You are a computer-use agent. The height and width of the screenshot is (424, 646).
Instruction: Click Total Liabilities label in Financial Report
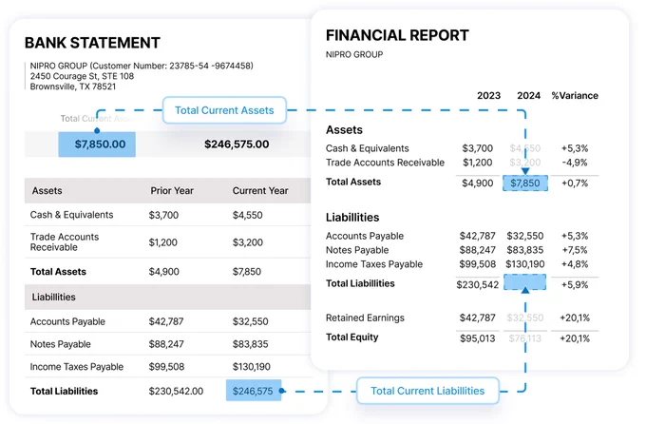tap(360, 283)
